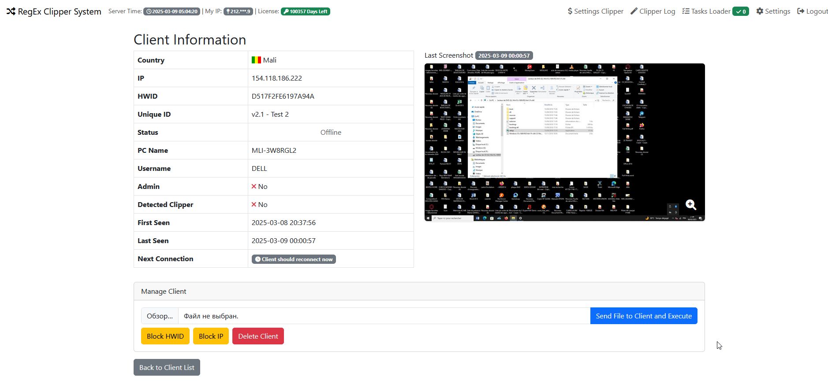Click the pin icon in the My IP badge
The width and height of the screenshot is (828, 388).
228,11
